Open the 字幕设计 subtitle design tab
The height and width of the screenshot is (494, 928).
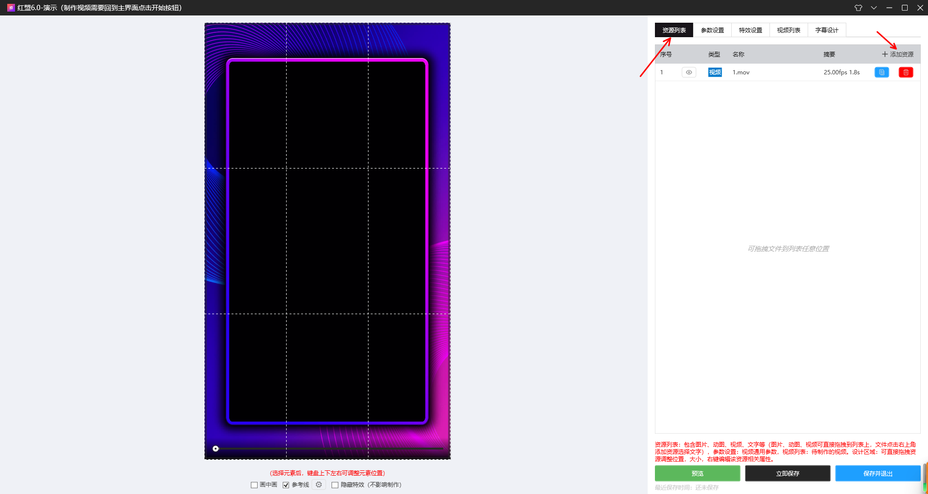tap(826, 30)
